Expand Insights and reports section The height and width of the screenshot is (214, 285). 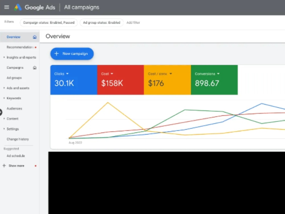point(4,57)
